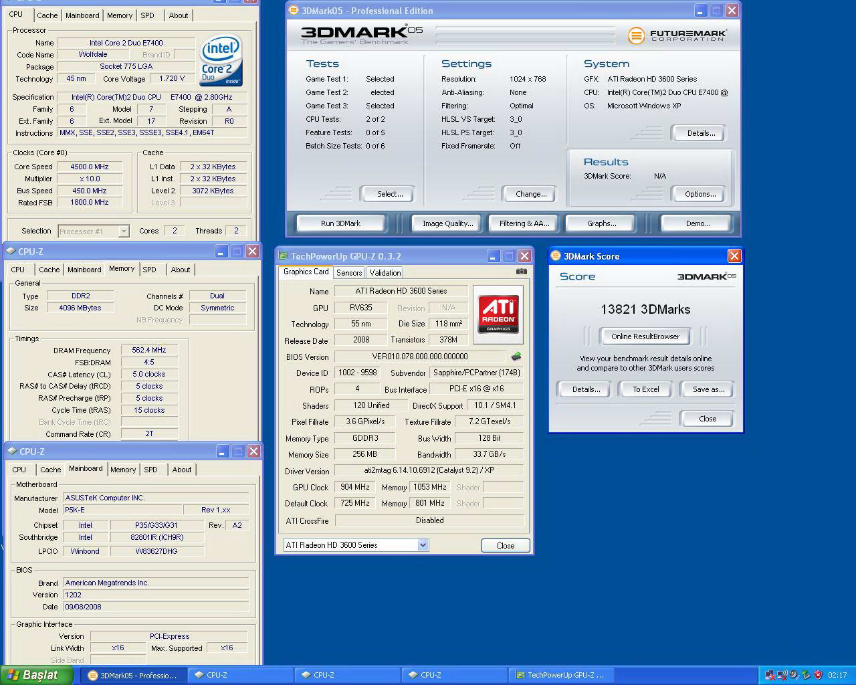The image size is (856, 685).
Task: Open Sensors tab in GPU-Z
Action: (x=349, y=272)
